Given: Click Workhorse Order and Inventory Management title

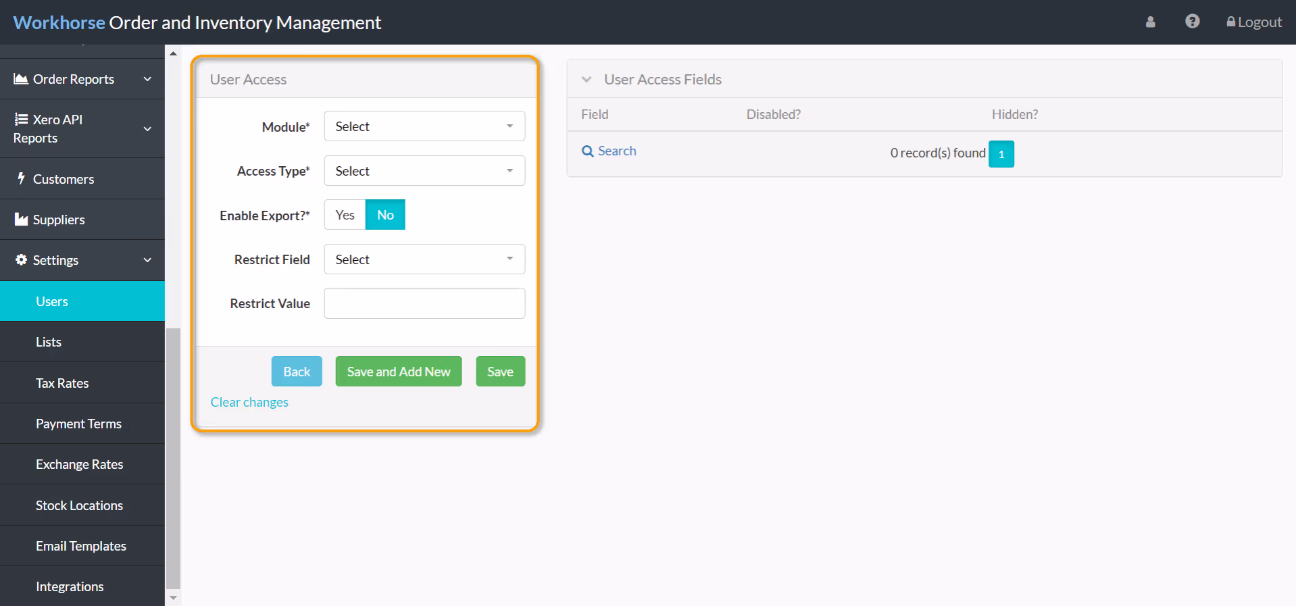Looking at the screenshot, I should point(197,22).
